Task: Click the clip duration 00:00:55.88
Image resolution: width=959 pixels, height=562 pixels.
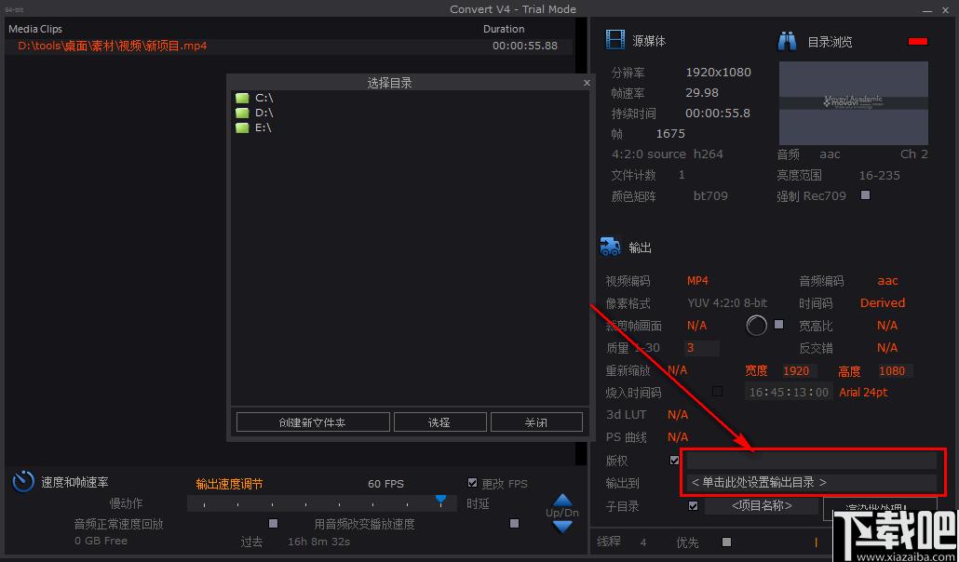Action: pyautogui.click(x=525, y=46)
